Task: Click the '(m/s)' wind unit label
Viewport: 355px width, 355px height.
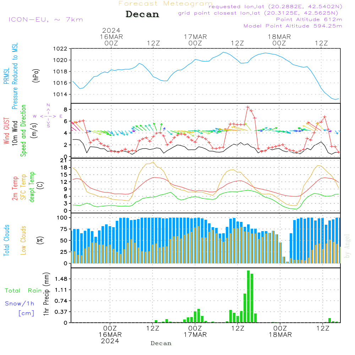Action: tap(34, 131)
